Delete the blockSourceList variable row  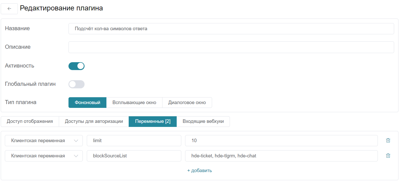tap(388, 156)
